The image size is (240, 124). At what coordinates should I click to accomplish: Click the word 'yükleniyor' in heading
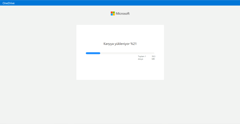click(x=122, y=44)
